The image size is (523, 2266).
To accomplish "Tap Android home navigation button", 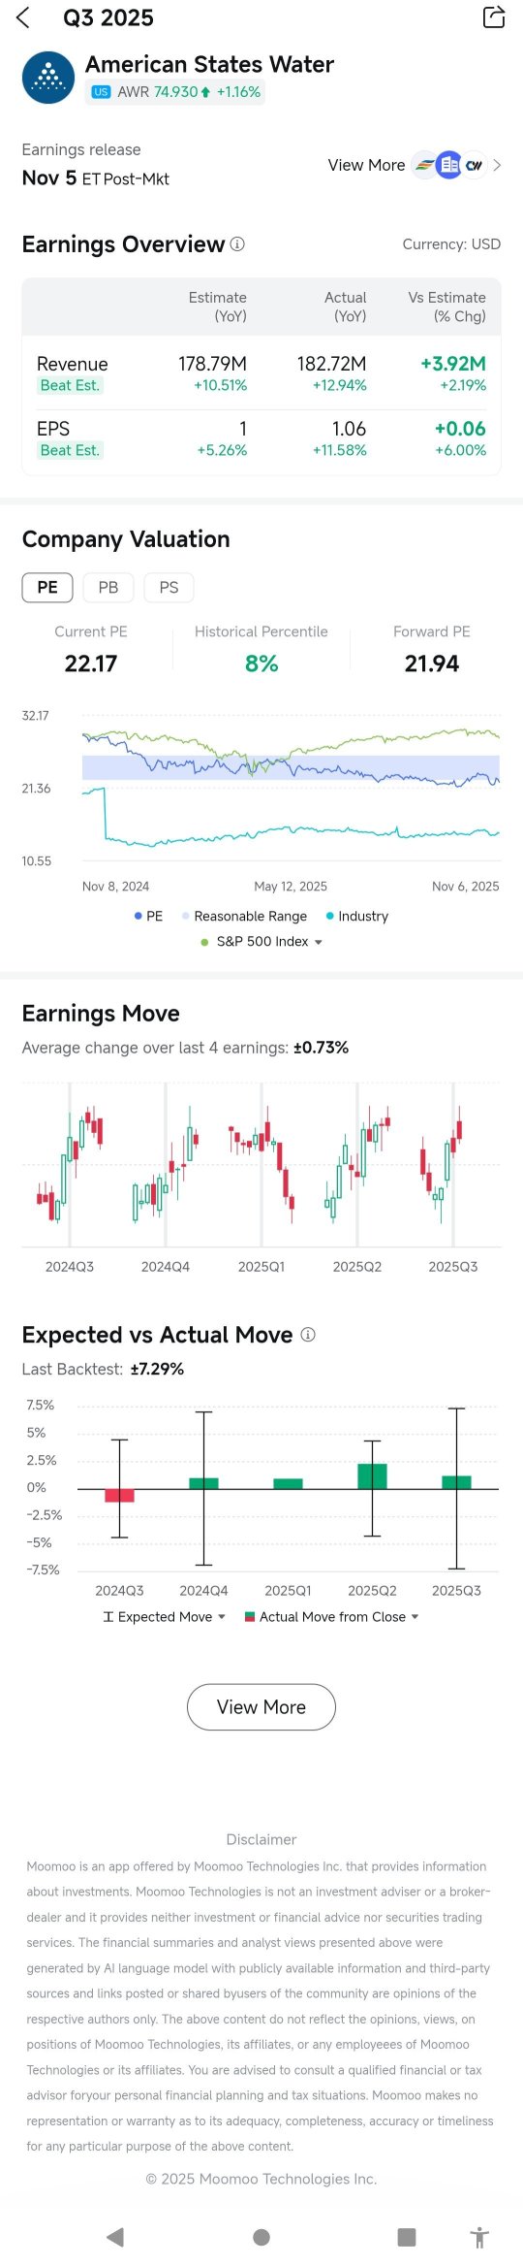I will [x=261, y=2237].
